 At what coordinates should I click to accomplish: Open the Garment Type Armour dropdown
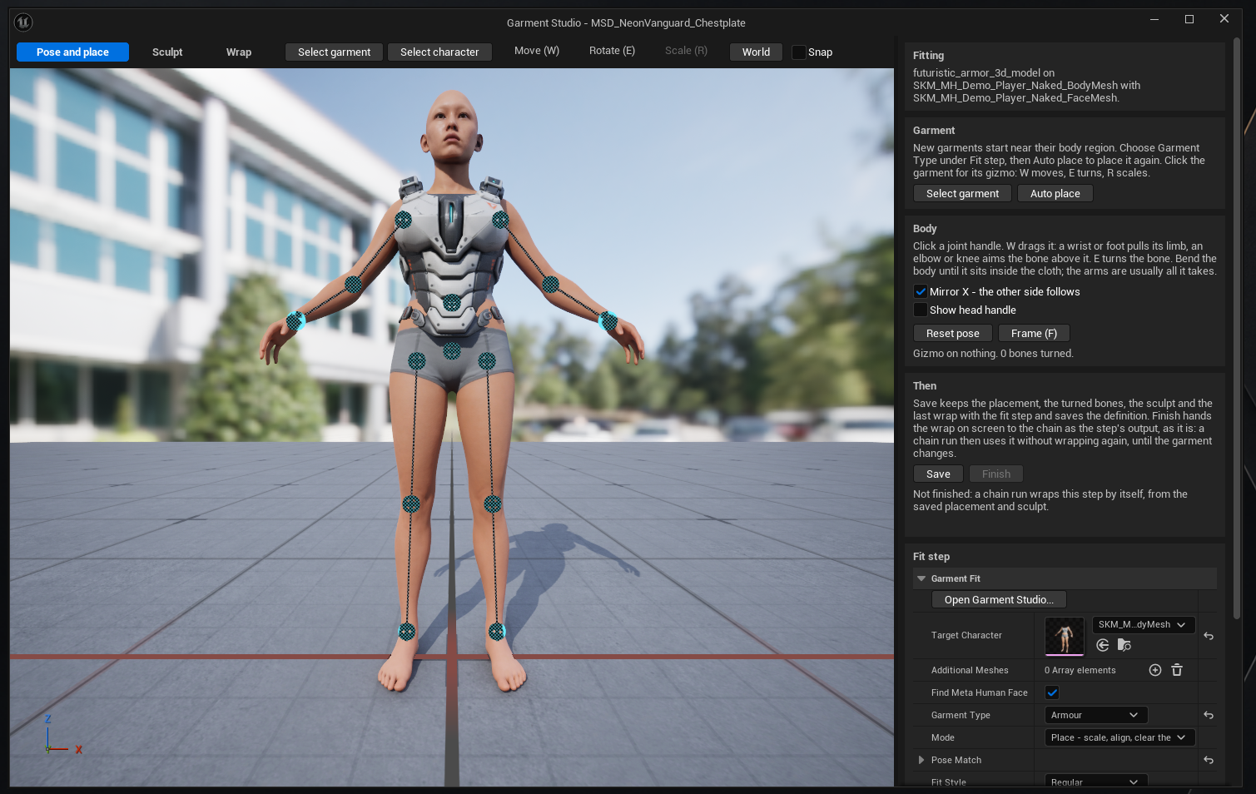pos(1095,715)
